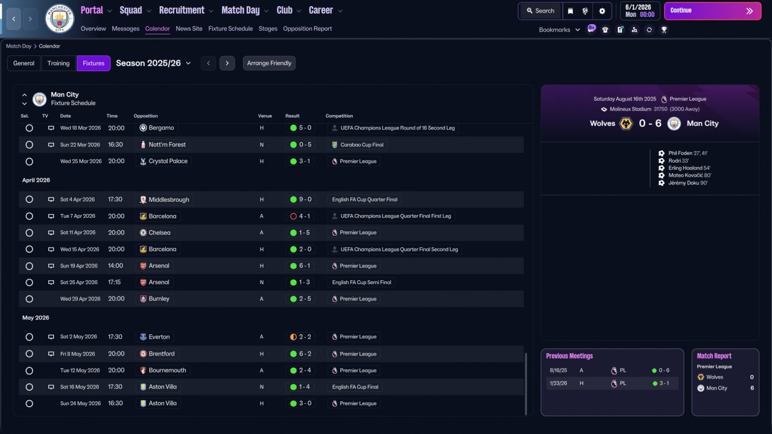Screen dimensions: 772x434
Task: Switch to the General view
Action: 24,63
